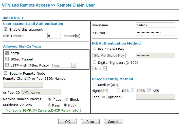Uncheck the PPTP dial-in type

pyautogui.click(x=7, y=53)
